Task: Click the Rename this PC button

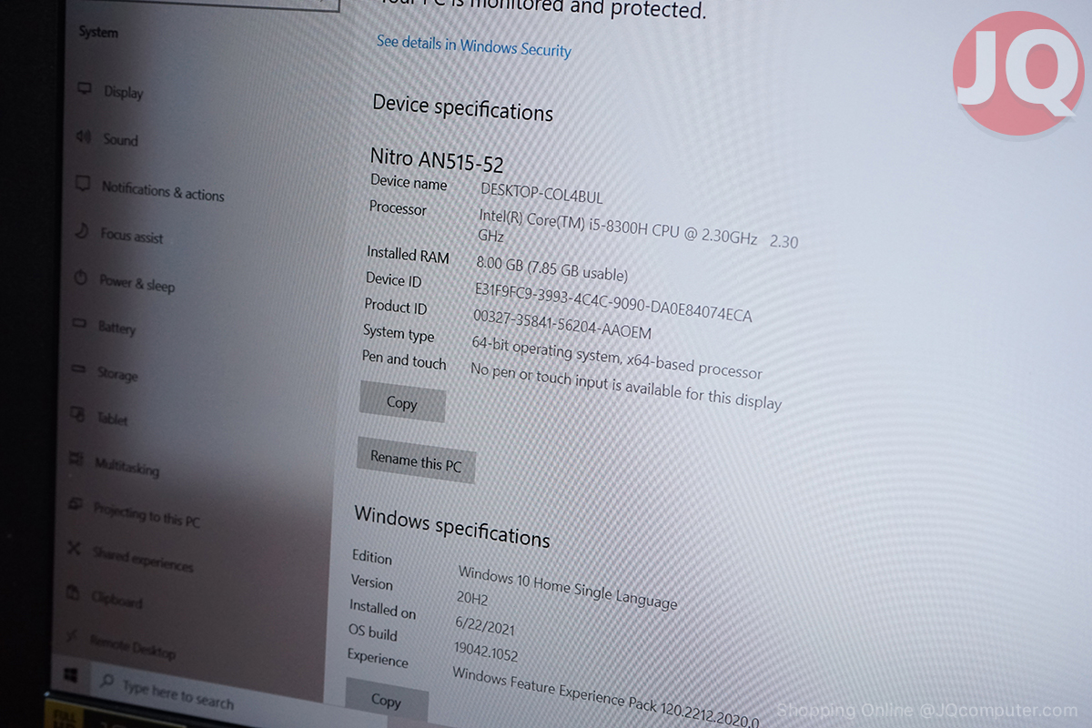Action: 416,460
